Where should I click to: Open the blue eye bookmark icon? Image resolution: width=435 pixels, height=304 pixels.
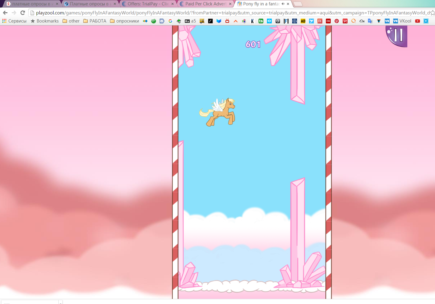click(269, 21)
